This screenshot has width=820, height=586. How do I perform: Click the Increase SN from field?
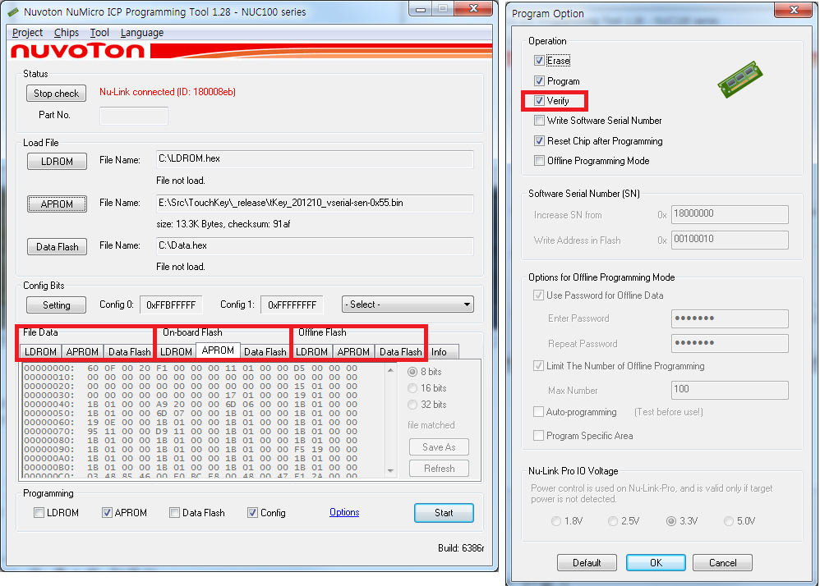point(730,214)
